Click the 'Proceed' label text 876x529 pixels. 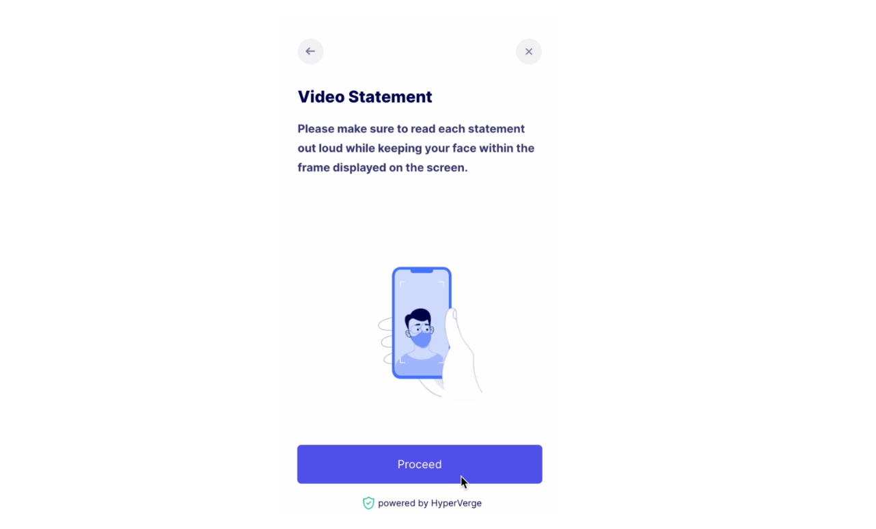[x=420, y=464]
